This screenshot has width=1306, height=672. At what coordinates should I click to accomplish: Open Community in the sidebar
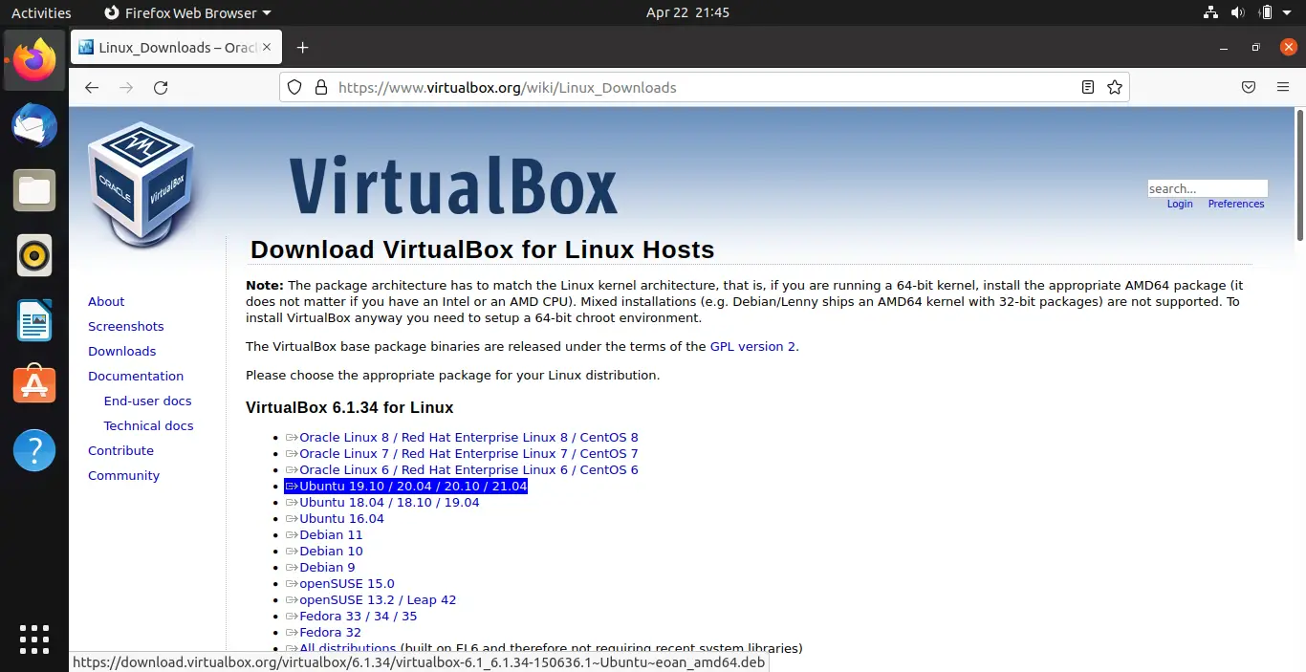[x=124, y=475]
